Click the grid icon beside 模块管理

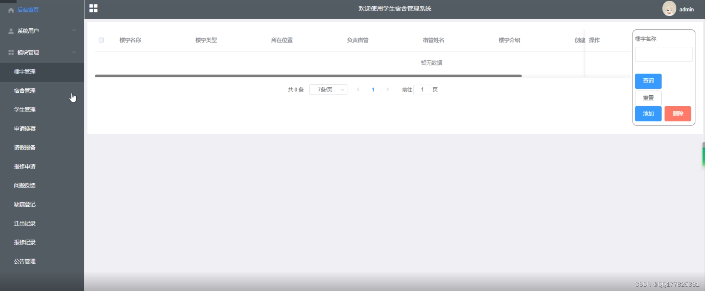(x=11, y=52)
